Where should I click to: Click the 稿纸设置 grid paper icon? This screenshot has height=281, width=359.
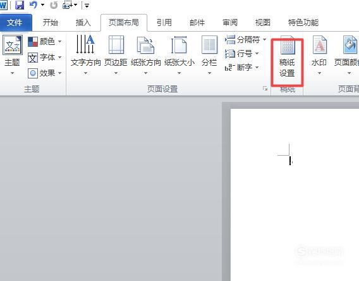pyautogui.click(x=288, y=45)
